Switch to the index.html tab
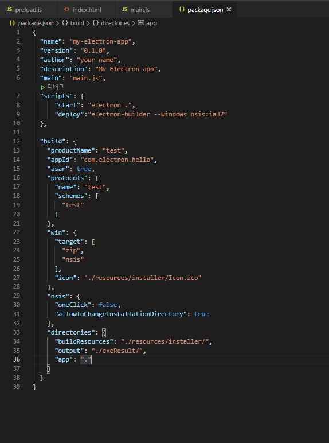 86,10
